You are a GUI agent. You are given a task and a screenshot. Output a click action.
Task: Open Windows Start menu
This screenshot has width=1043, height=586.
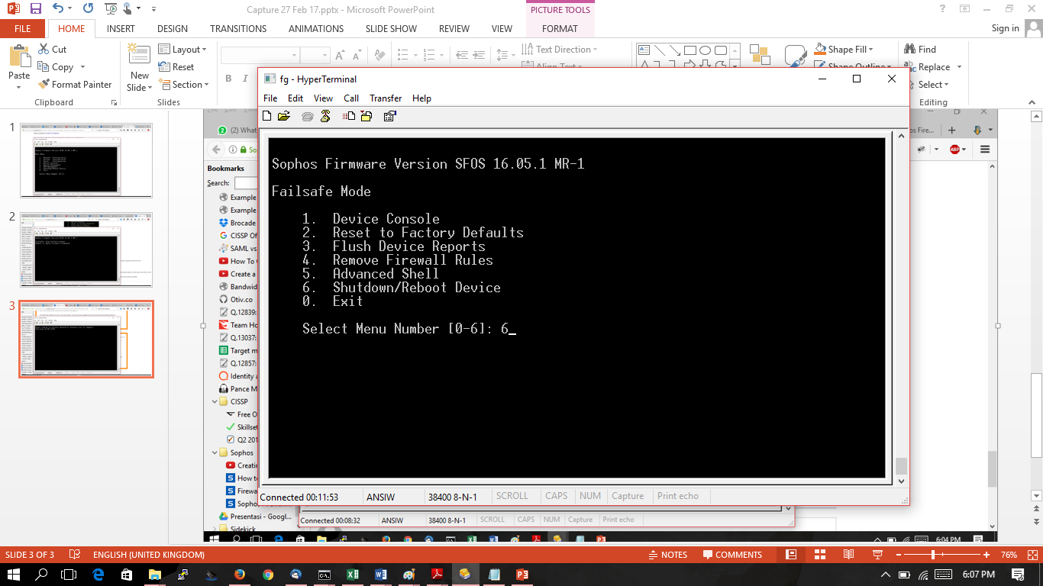(x=15, y=575)
